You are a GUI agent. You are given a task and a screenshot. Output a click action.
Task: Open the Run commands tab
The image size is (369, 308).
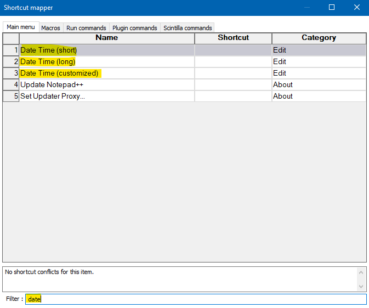pos(86,28)
